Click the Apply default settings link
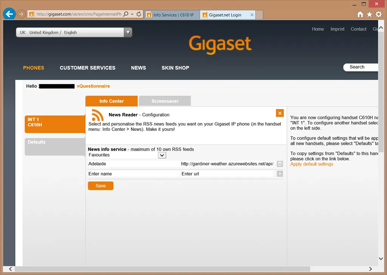 (312, 164)
